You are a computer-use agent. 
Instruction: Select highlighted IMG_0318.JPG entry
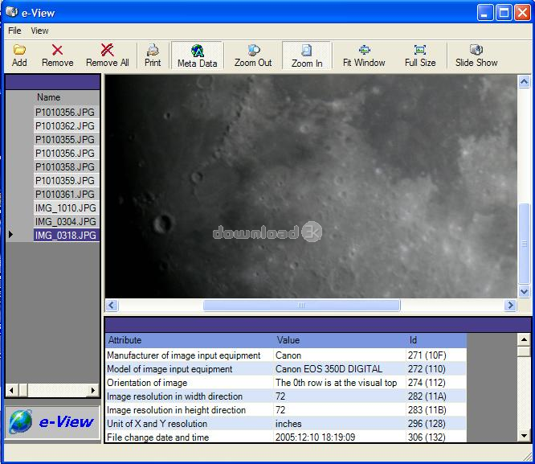[x=66, y=235]
